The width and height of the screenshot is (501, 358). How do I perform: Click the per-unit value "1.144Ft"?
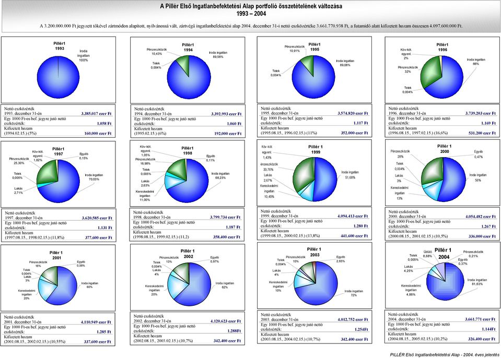tap(488, 329)
